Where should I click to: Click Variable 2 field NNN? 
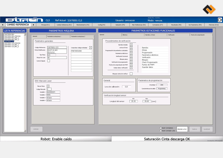(53, 95)
